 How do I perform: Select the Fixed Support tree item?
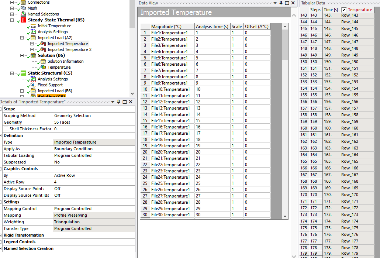point(50,85)
